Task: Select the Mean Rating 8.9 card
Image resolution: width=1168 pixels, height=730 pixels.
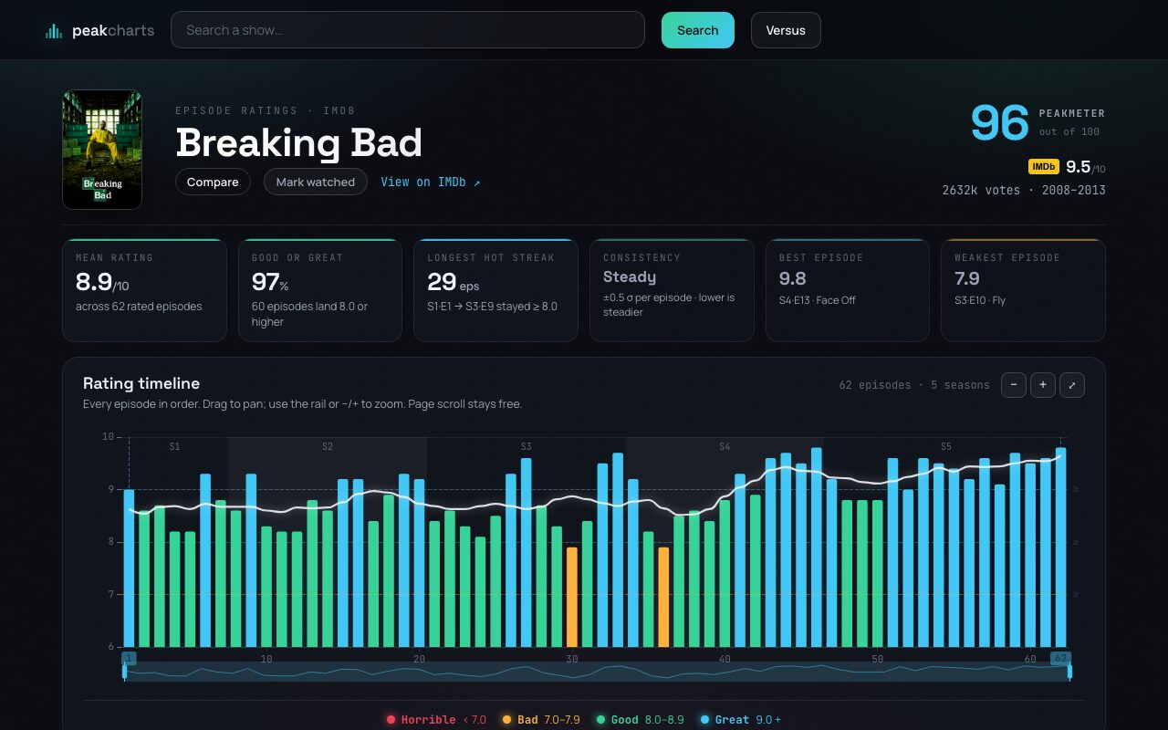Action: pyautogui.click(x=144, y=290)
